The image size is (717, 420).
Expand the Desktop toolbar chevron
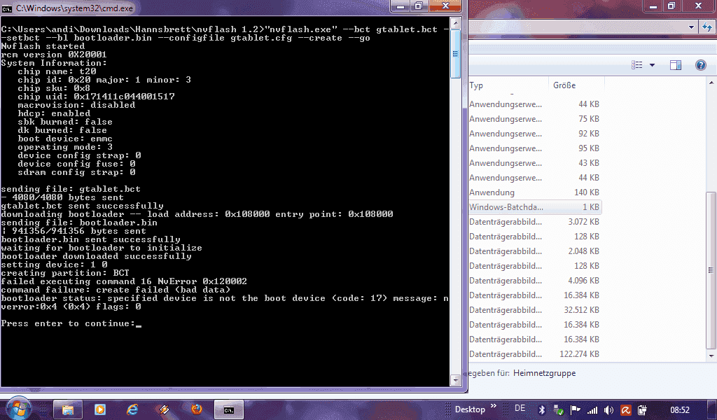(494, 406)
